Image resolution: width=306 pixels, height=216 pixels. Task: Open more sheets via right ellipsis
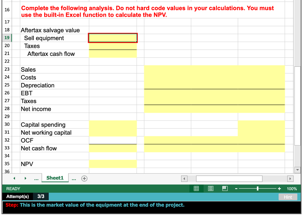[74, 178]
